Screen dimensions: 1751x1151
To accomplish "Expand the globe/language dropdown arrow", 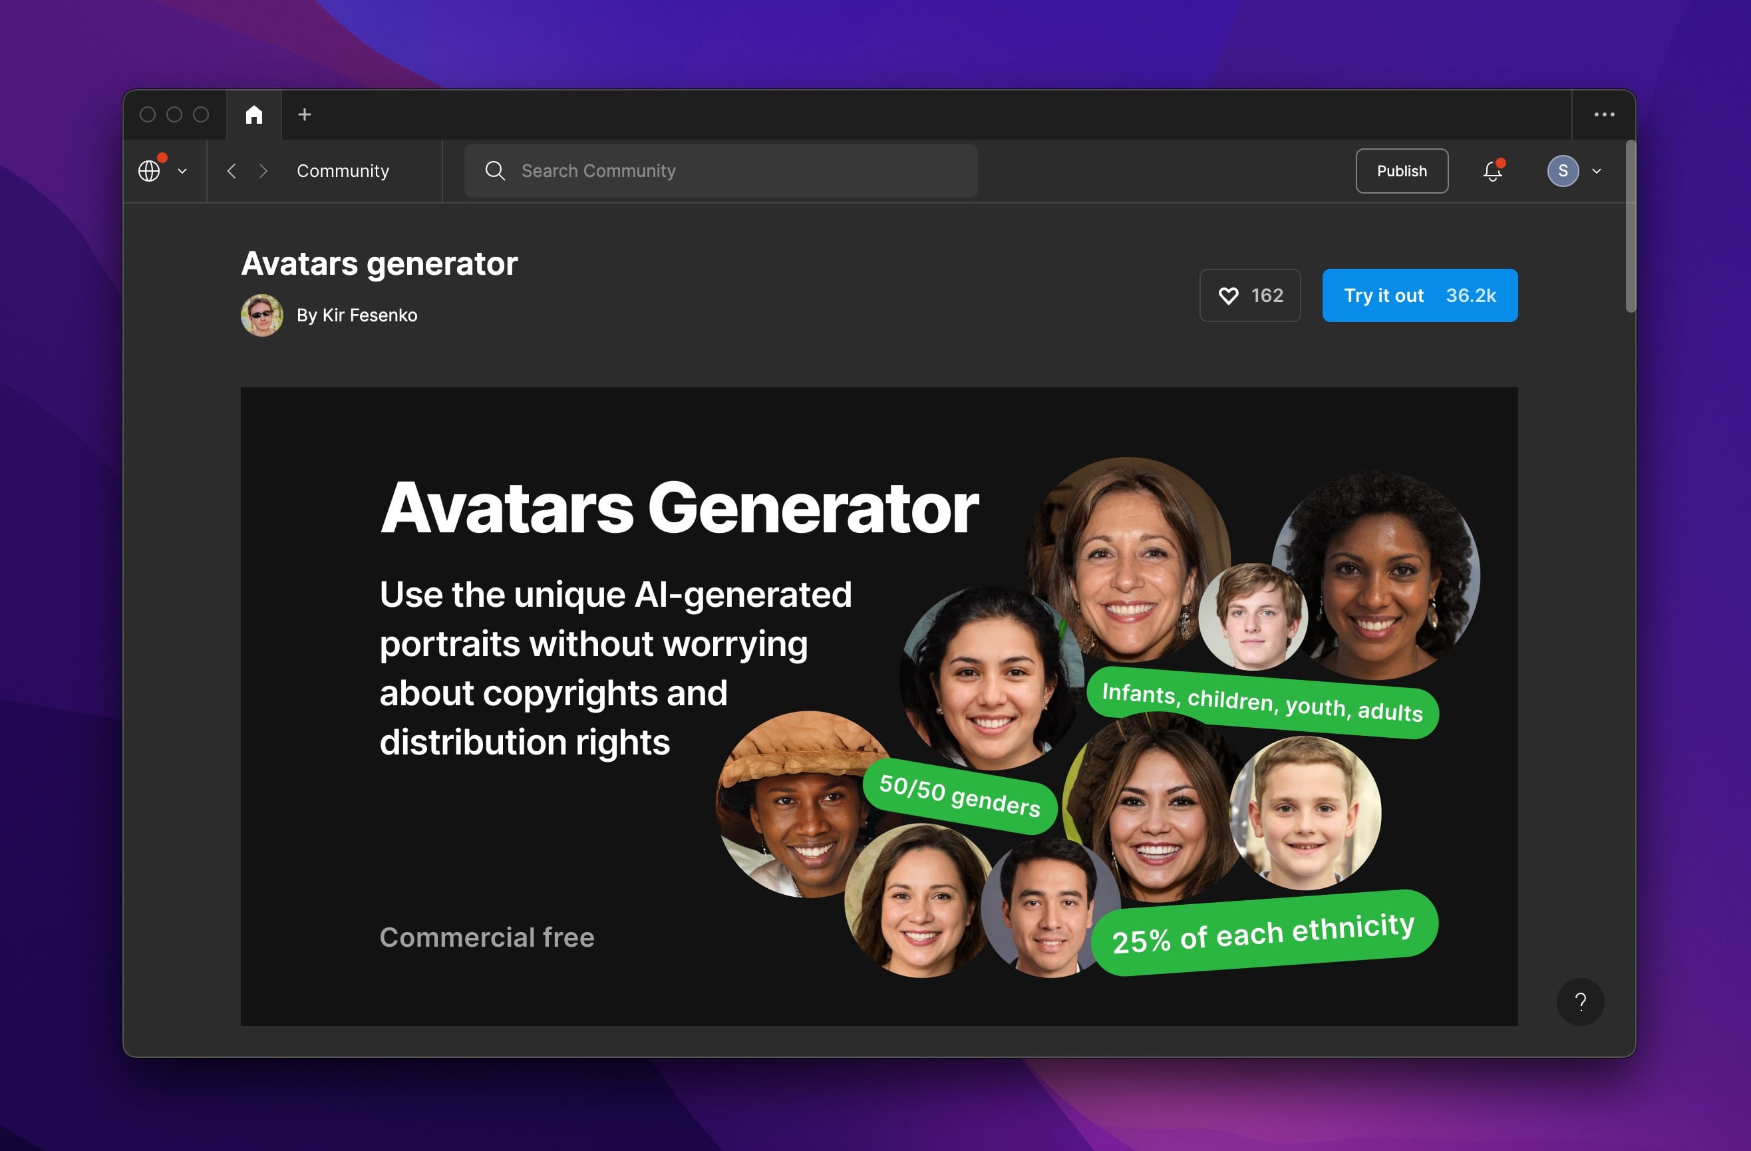I will 181,170.
